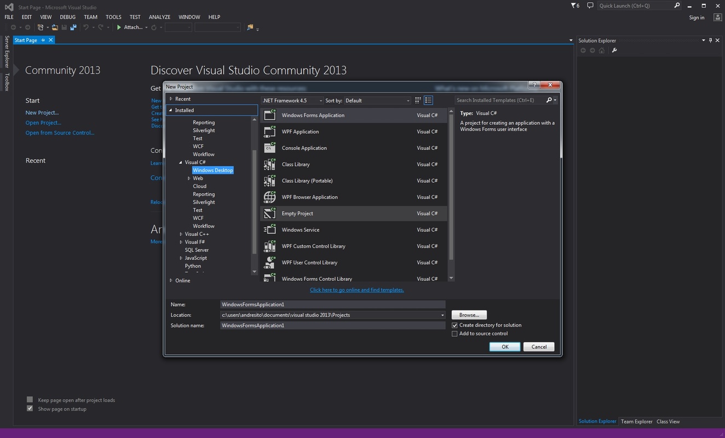Toggle Keep page open after project loads
This screenshot has width=725, height=438.
[x=30, y=400]
